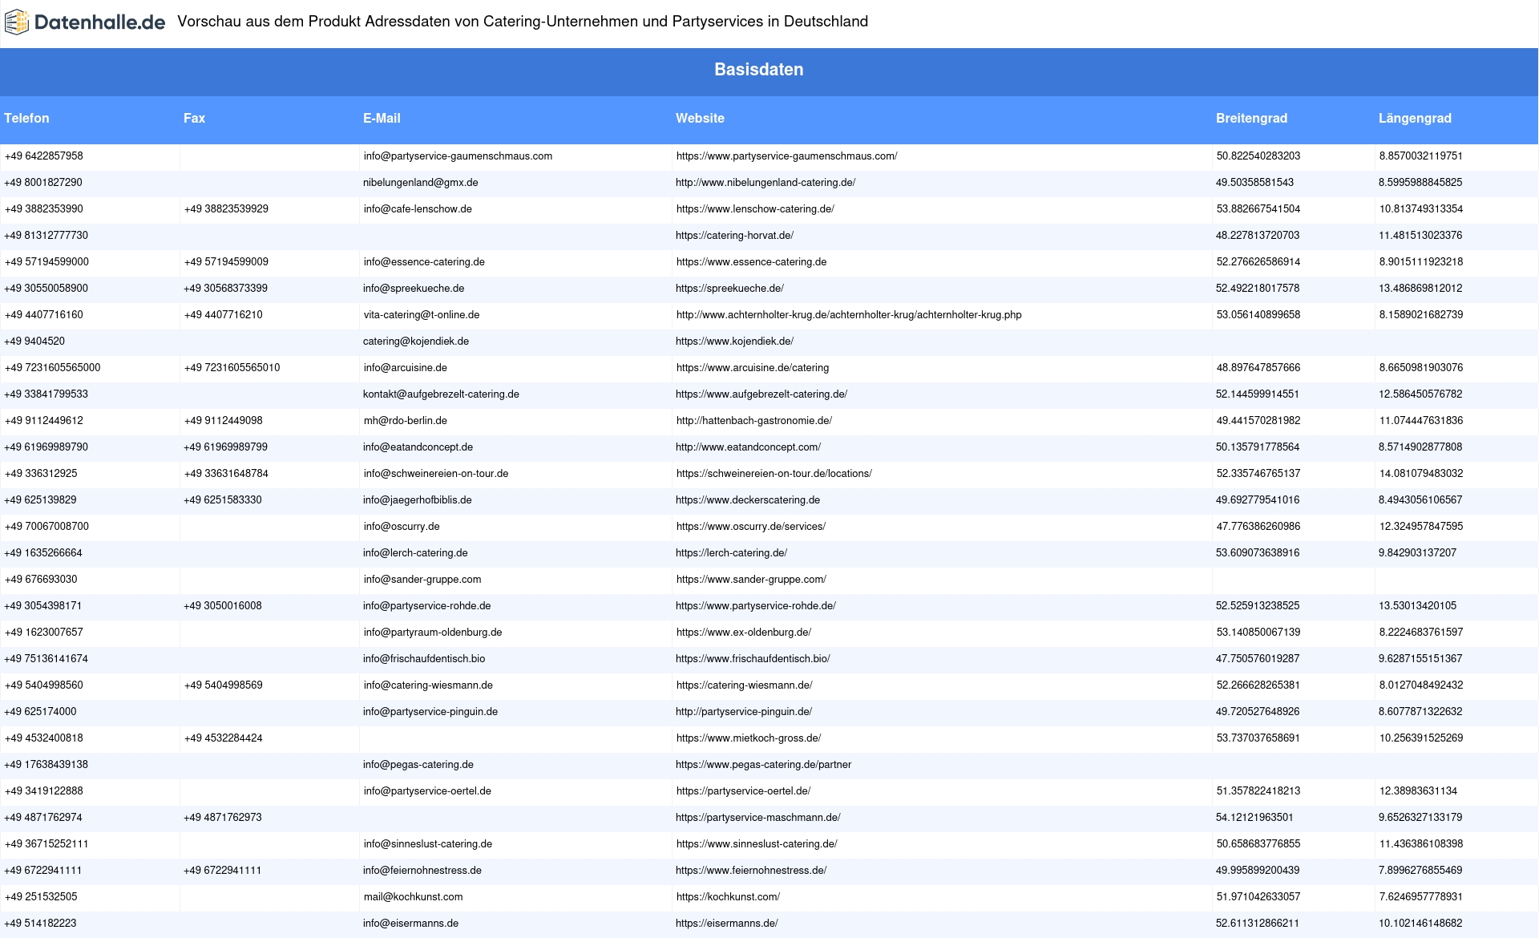Open https://www.partyservice-rohde.de/ cell
Viewport: 1539px width, 938px height.
(x=756, y=606)
